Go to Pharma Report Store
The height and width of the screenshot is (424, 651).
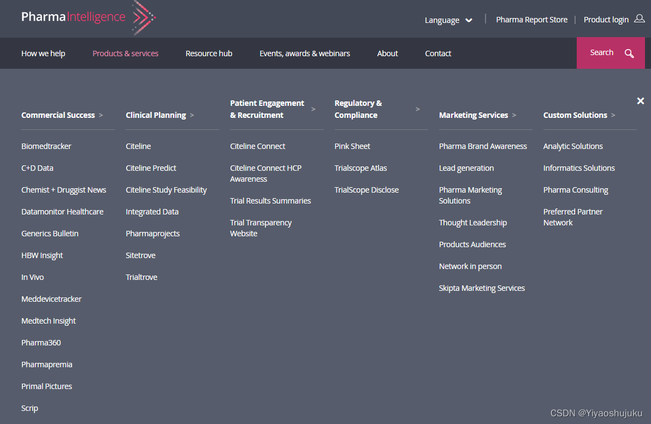click(x=531, y=20)
